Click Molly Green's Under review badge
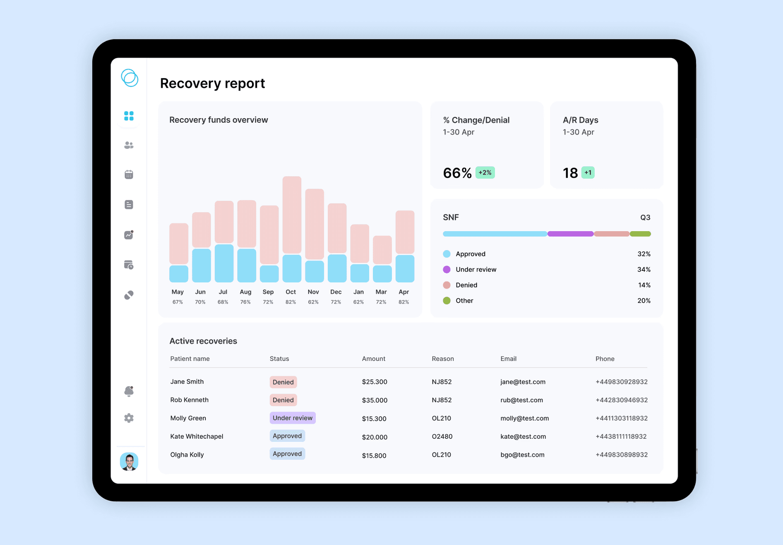 [293, 418]
